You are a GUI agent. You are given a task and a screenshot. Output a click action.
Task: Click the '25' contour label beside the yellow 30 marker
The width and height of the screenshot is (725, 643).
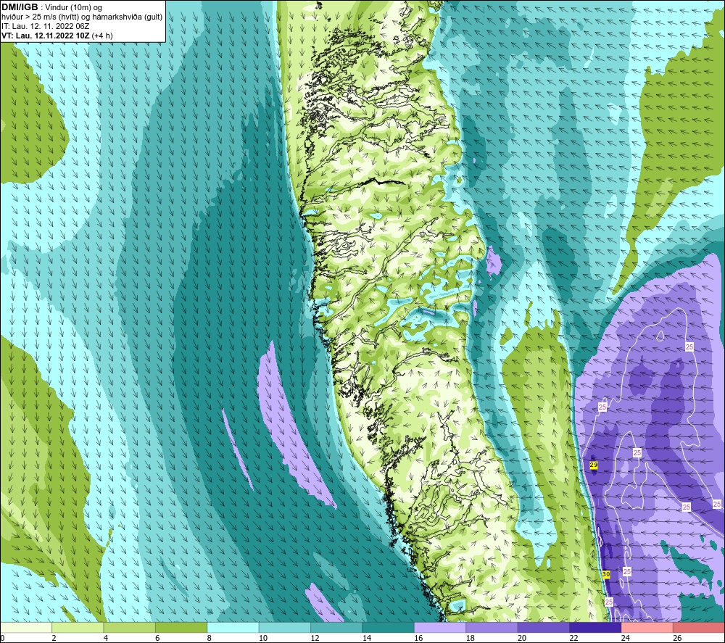(x=627, y=572)
